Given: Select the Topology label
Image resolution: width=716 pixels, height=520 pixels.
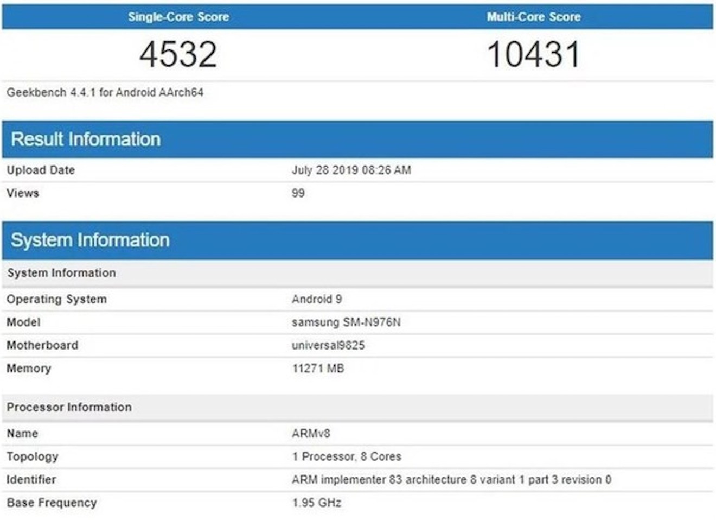Looking at the screenshot, I should [32, 457].
